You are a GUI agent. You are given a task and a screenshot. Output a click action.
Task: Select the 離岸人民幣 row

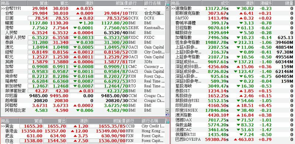83,38
